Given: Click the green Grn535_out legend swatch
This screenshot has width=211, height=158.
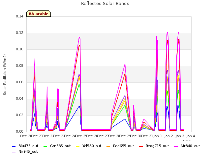Looking at the screenshot, I should tap(45, 146).
